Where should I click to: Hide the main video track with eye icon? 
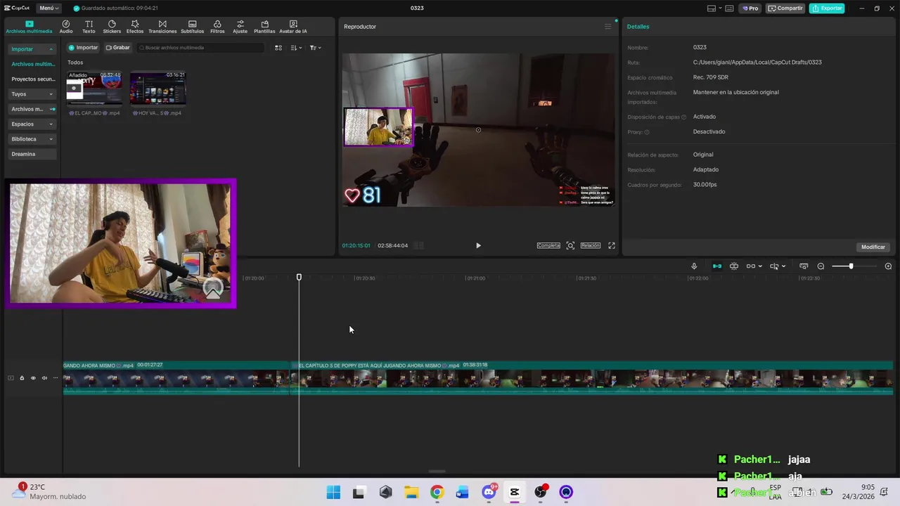(x=33, y=378)
